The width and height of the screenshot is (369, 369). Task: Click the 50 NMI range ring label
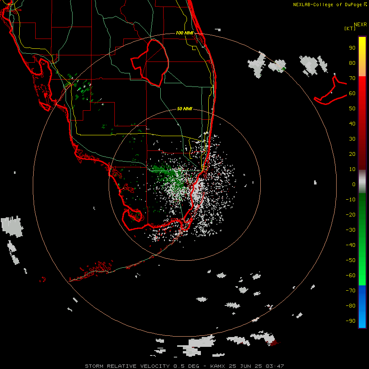click(184, 109)
